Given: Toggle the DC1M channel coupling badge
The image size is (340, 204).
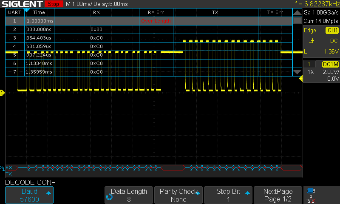Looking at the screenshot, I should point(330,64).
